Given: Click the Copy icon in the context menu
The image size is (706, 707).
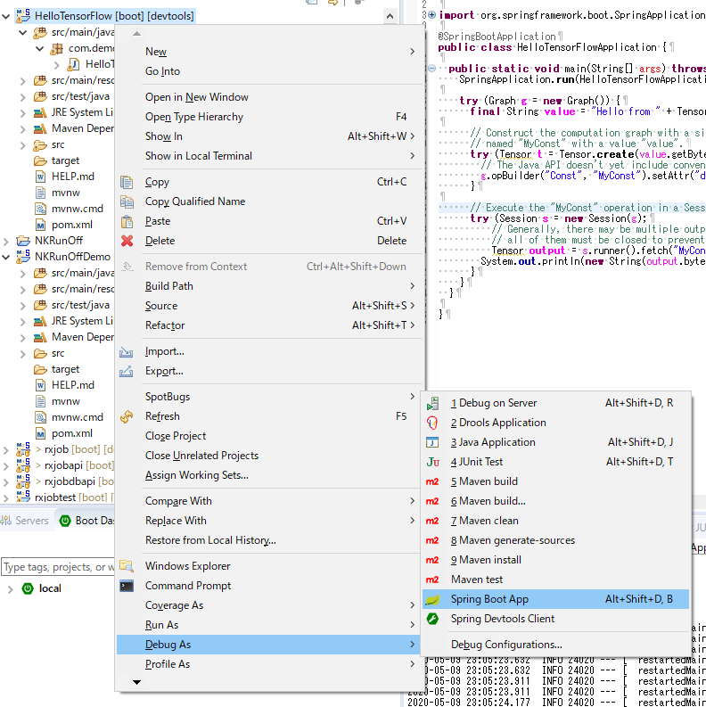Looking at the screenshot, I should (127, 182).
